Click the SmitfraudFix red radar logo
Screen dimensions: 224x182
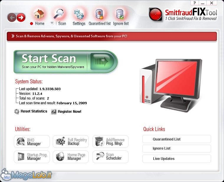pyautogui.click(x=155, y=14)
